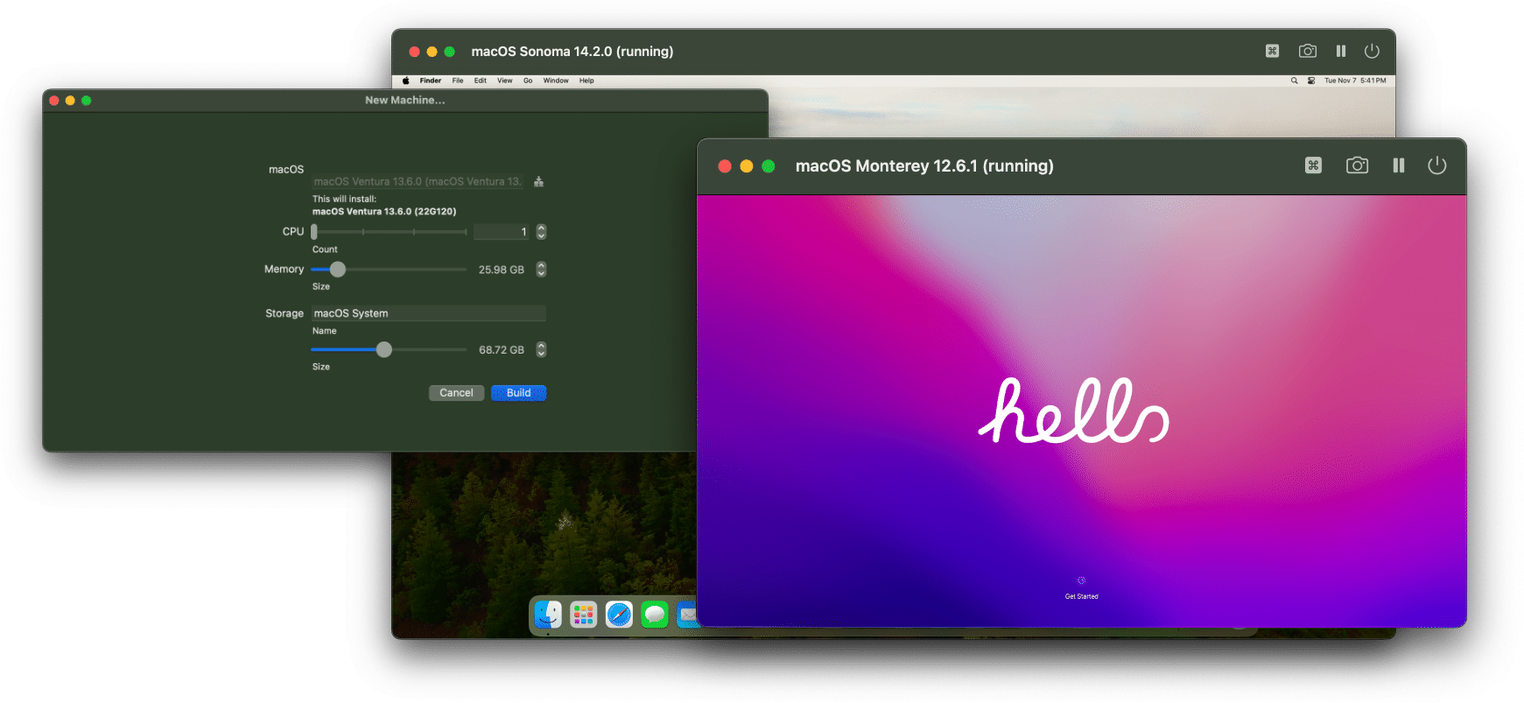
Task: Click the Memory size slider handle
Action: tap(338, 270)
